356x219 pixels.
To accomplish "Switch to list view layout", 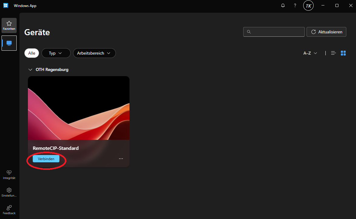I will 334,53.
